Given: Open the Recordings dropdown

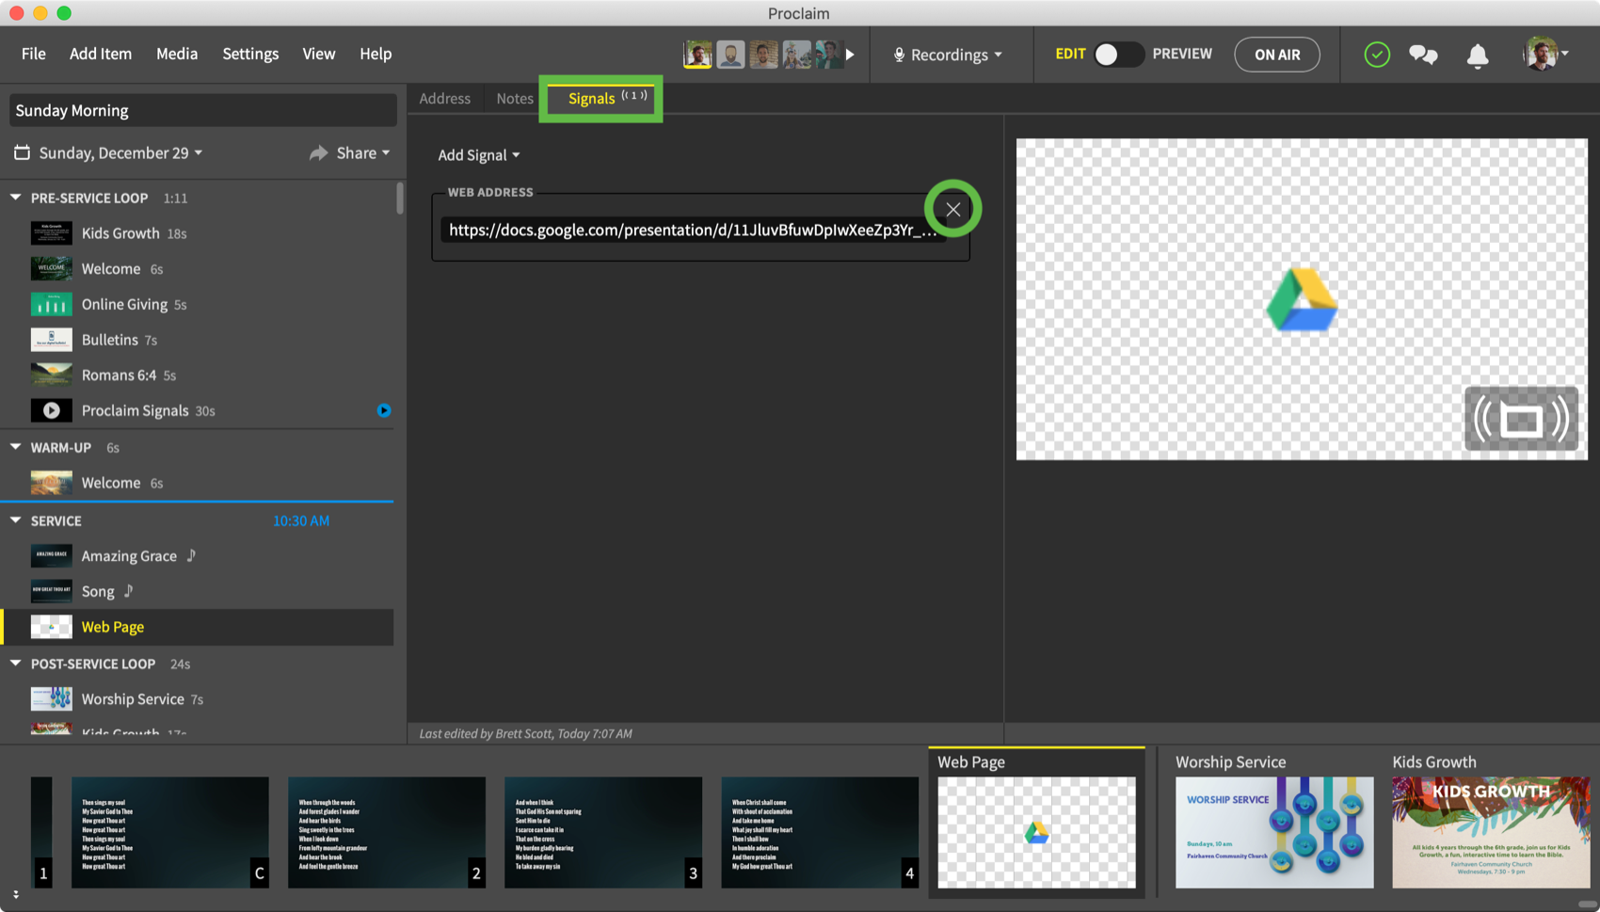Looking at the screenshot, I should click(948, 55).
